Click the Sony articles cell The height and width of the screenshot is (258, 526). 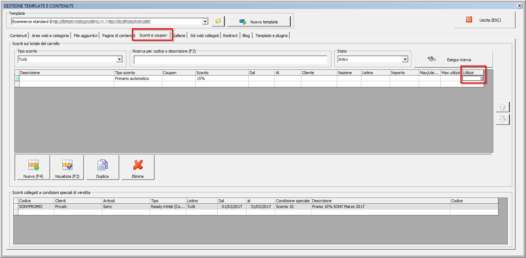(x=126, y=207)
